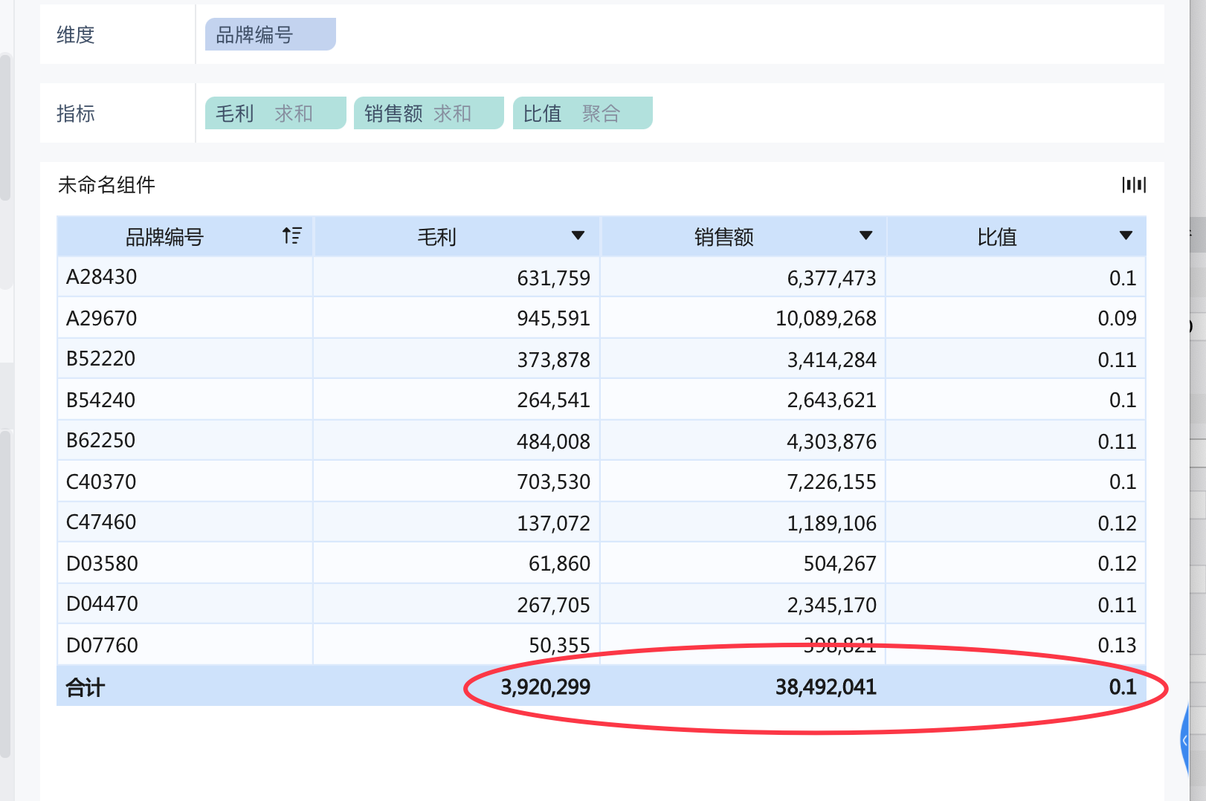Click the 指标 section label

[x=76, y=114]
